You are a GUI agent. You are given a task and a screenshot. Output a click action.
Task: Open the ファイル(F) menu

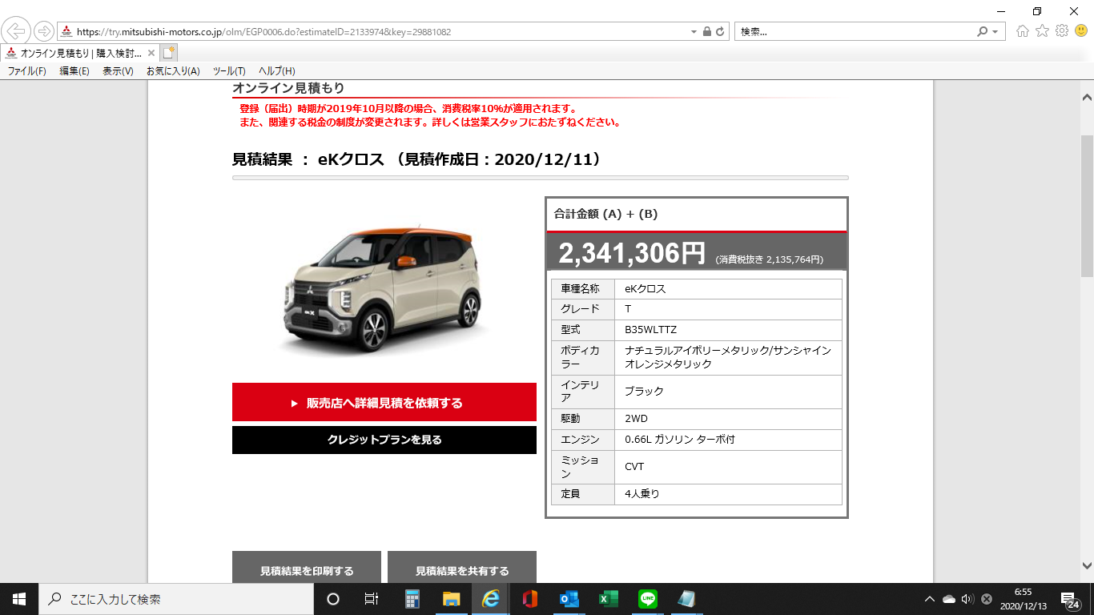pyautogui.click(x=26, y=71)
